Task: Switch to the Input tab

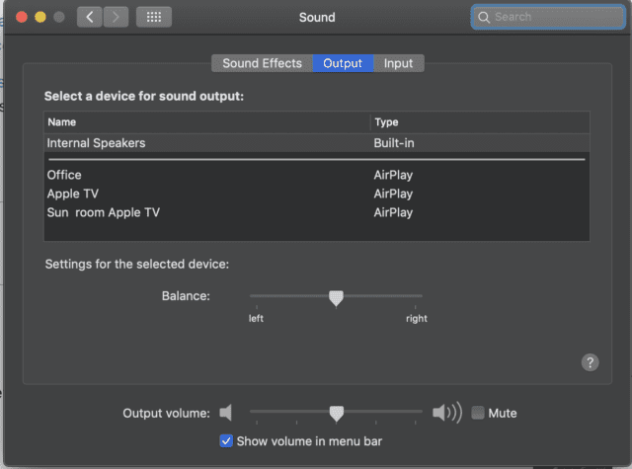Action: pyautogui.click(x=399, y=63)
